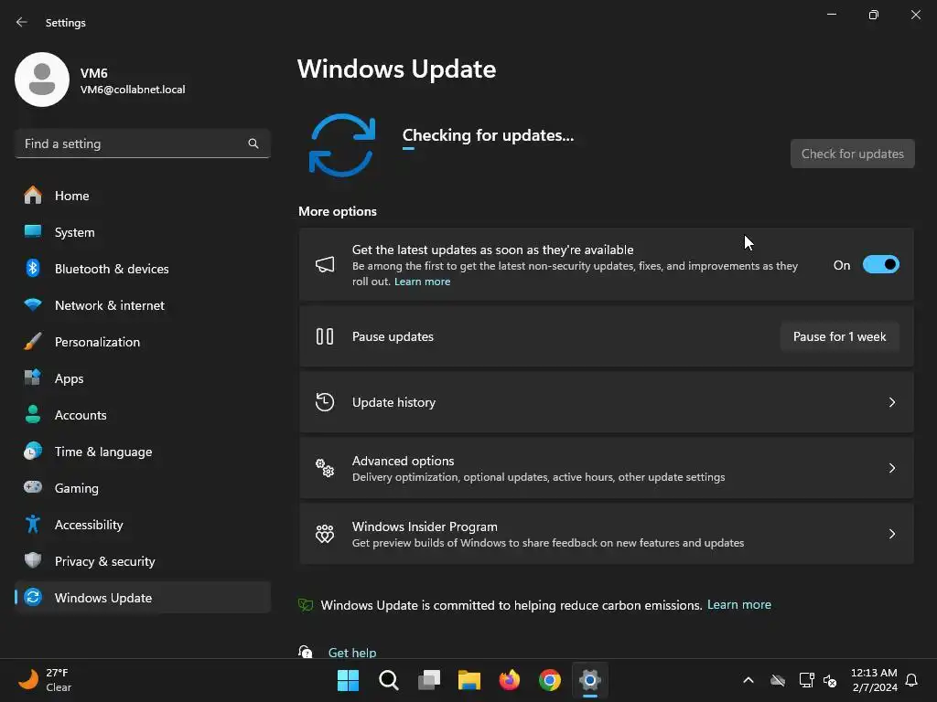
Task: Launch Google Chrome from the taskbar
Action: tap(550, 680)
